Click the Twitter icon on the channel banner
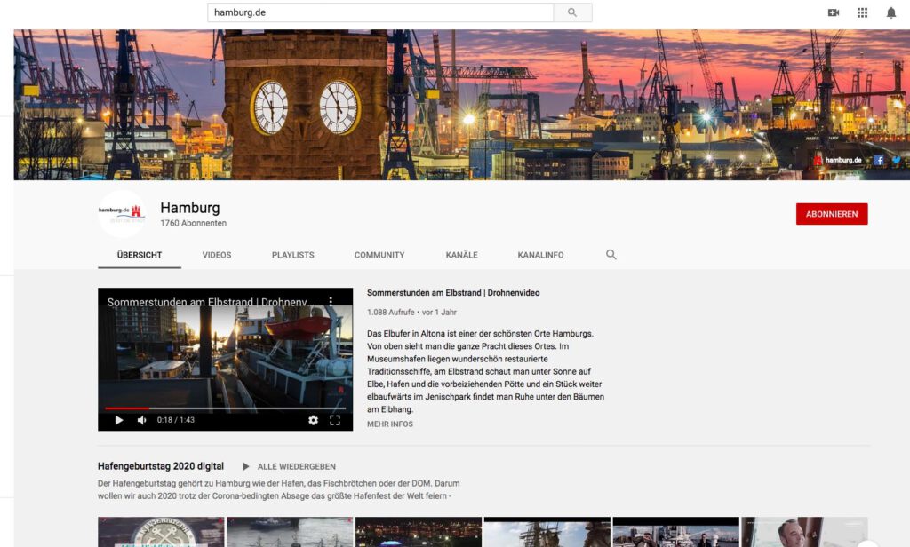910x547 pixels. click(896, 160)
